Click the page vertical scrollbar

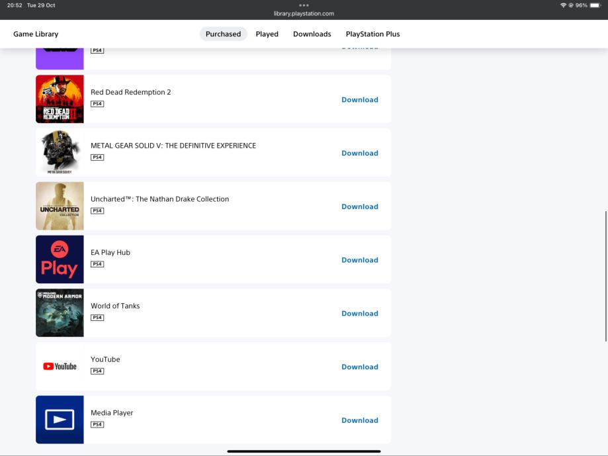pos(605,277)
